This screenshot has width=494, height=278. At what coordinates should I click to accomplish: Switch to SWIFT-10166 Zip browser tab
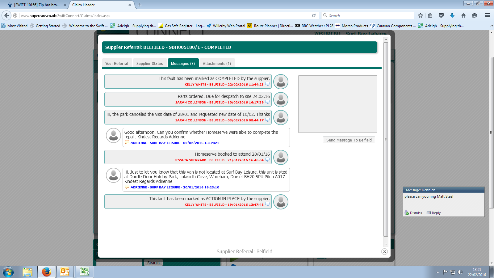coord(37,5)
